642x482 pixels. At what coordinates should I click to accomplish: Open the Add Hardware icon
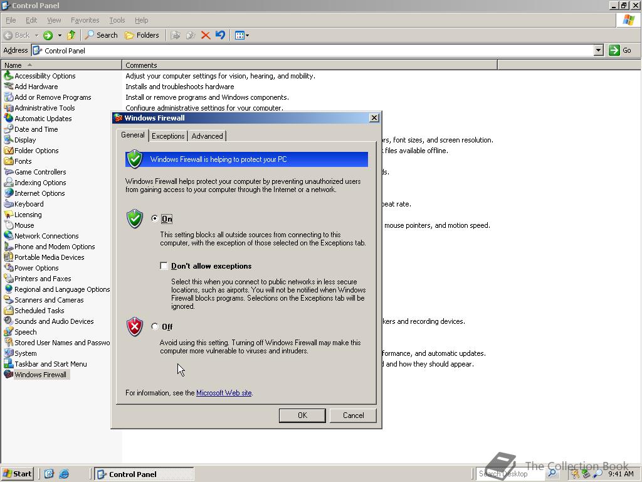(9, 87)
